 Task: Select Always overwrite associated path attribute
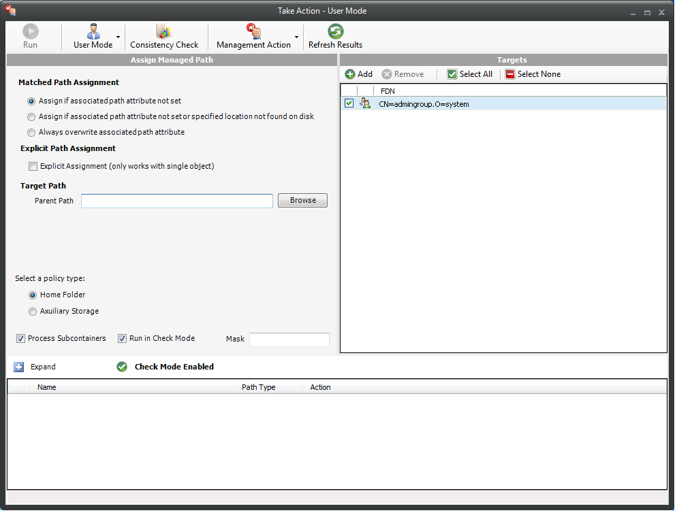click(x=31, y=133)
